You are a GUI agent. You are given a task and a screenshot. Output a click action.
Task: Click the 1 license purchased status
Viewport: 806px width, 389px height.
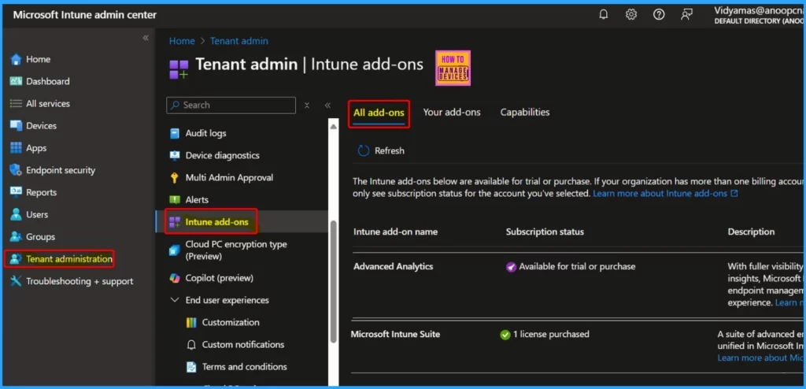pyautogui.click(x=551, y=334)
